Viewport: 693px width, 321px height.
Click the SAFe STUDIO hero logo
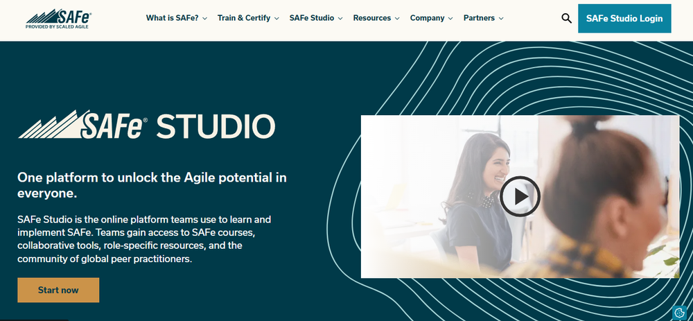point(146,125)
